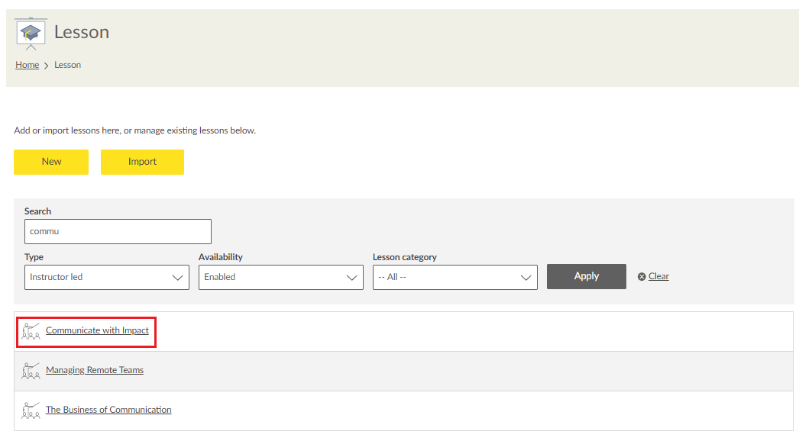Open the Lesson category dropdown
Screen dimensions: 799x441
click(x=454, y=277)
